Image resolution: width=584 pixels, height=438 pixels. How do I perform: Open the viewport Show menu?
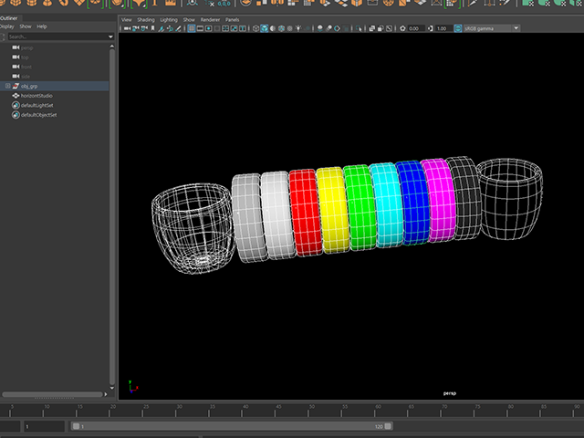(189, 20)
